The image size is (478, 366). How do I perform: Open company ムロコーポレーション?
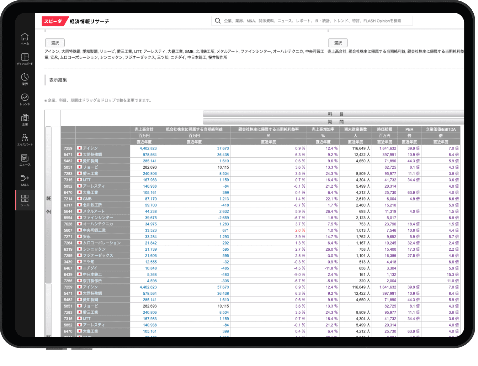coord(102,243)
